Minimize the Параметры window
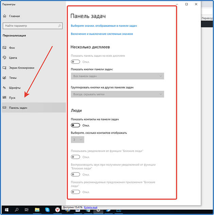Image resolution: width=214 pixels, height=215 pixels. click(177, 4)
